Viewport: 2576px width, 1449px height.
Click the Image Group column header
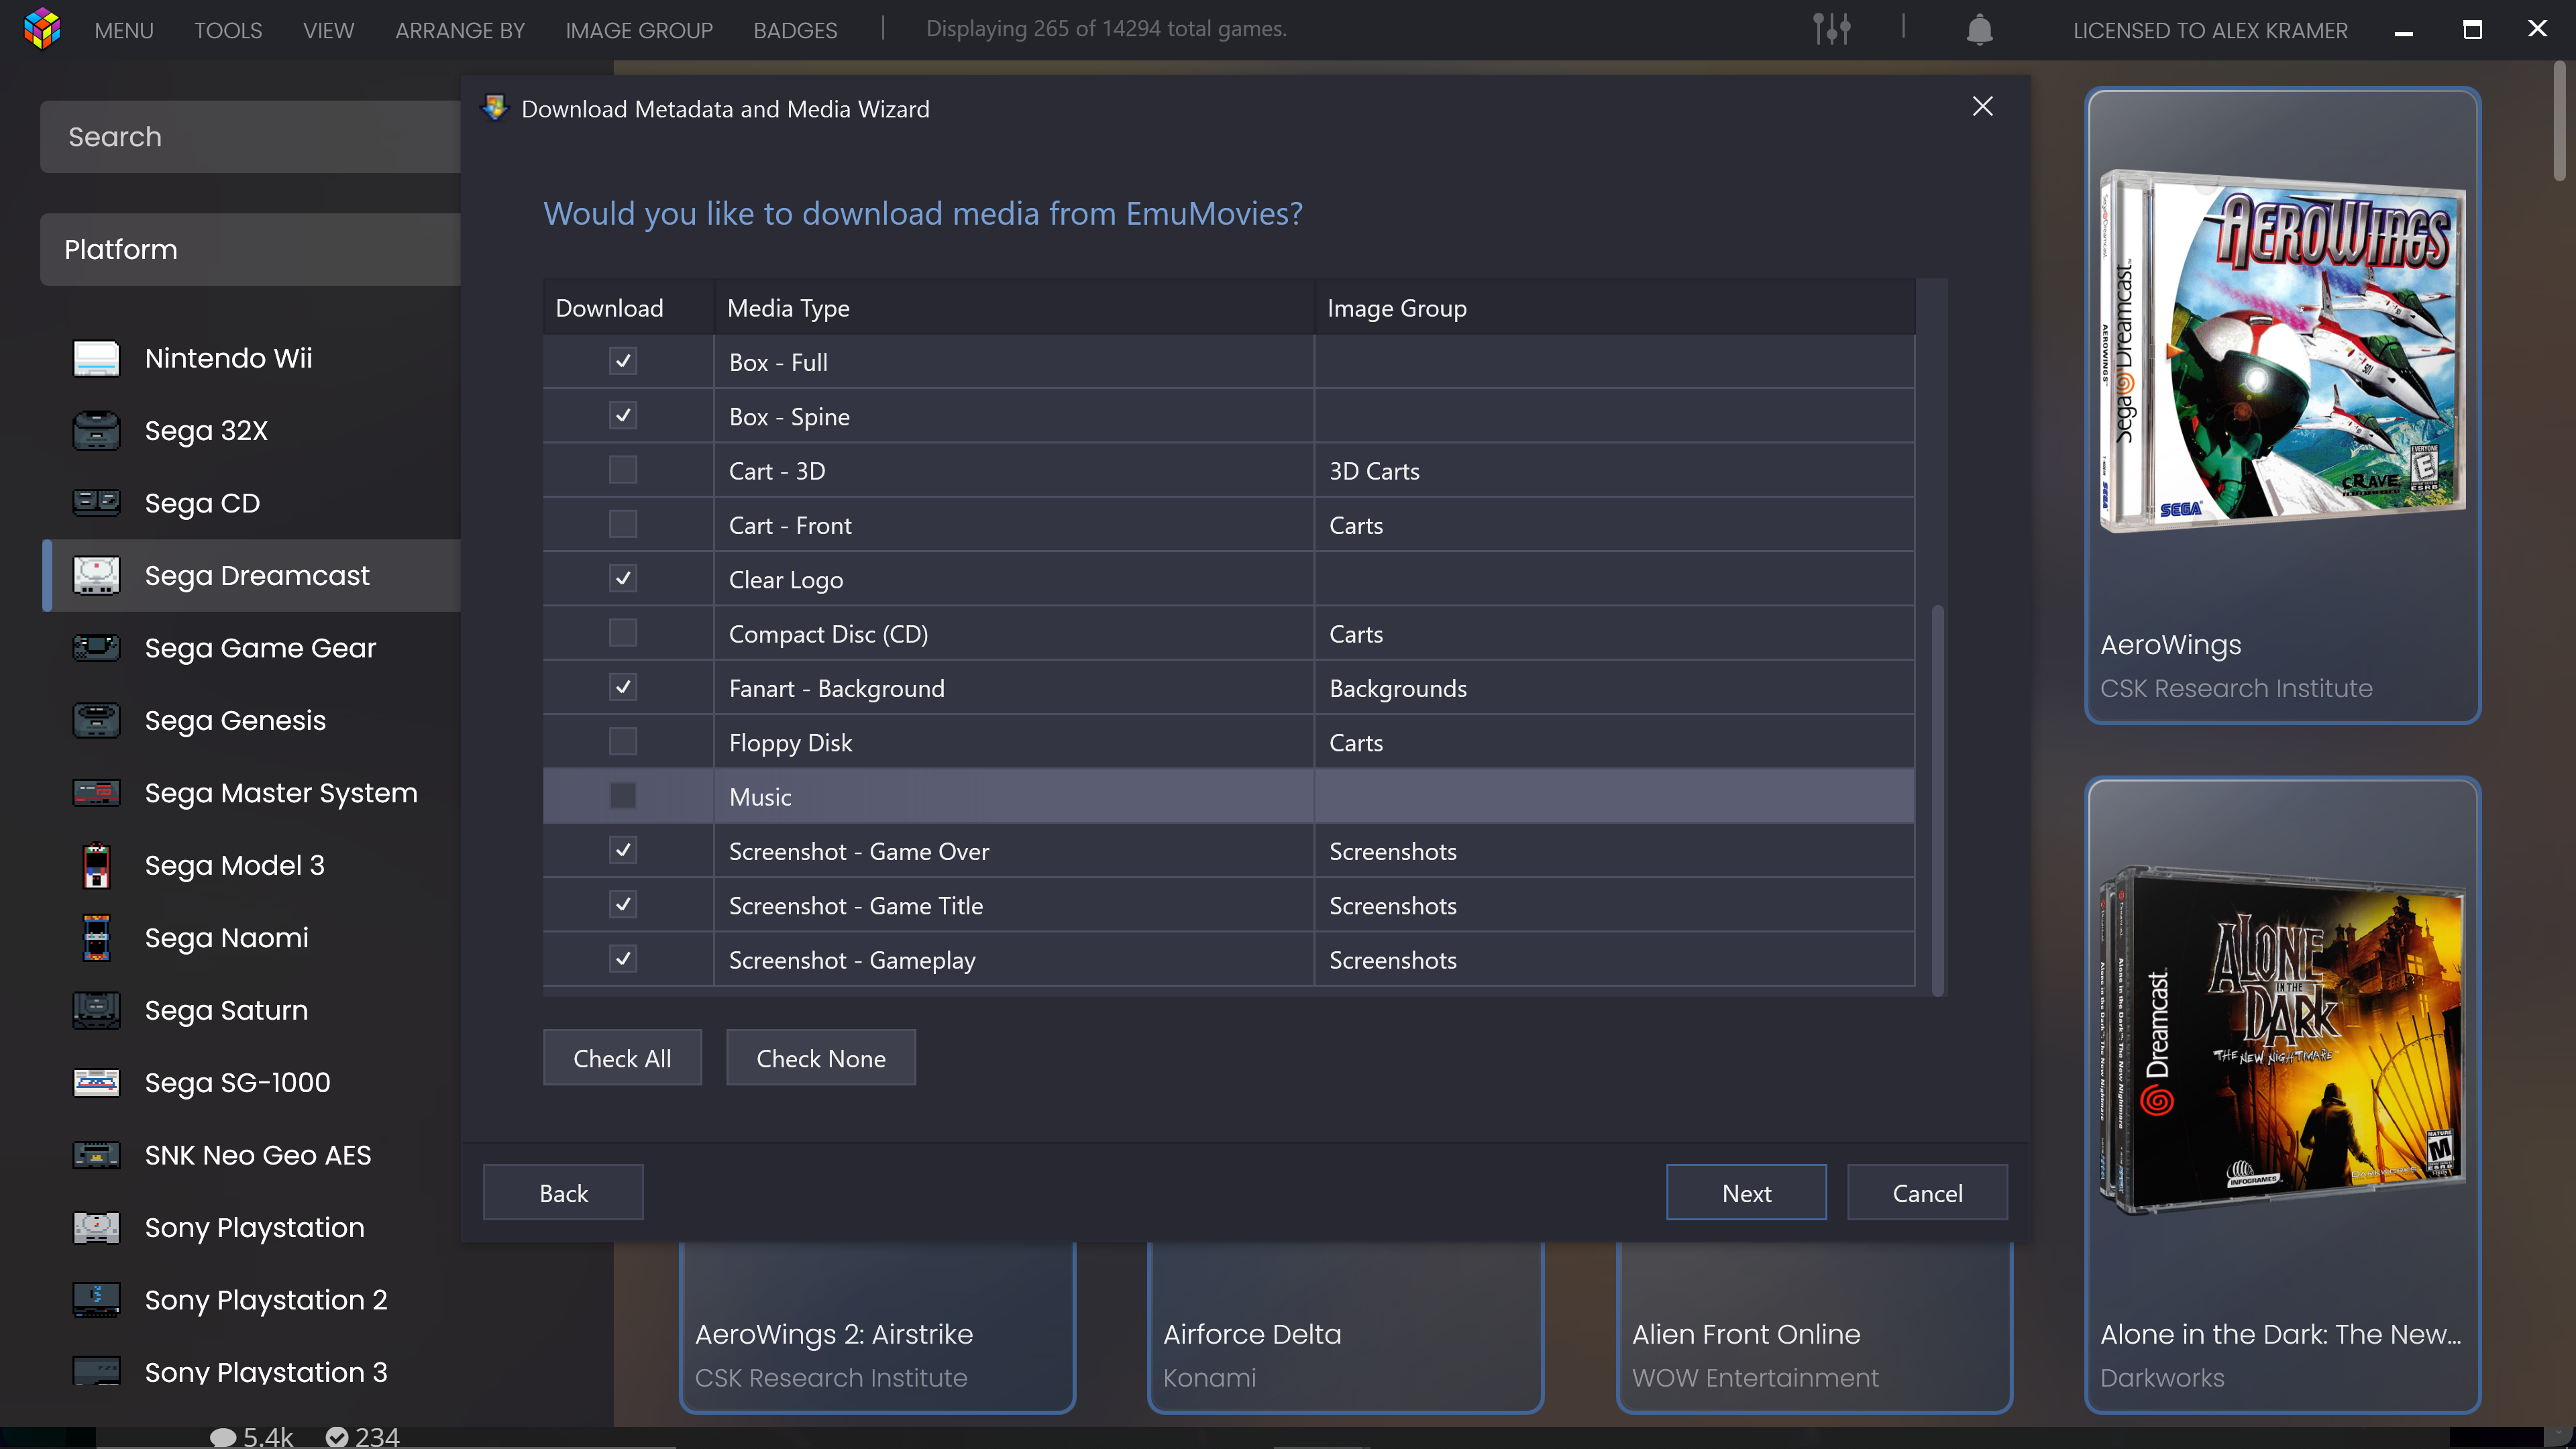[x=1614, y=307]
